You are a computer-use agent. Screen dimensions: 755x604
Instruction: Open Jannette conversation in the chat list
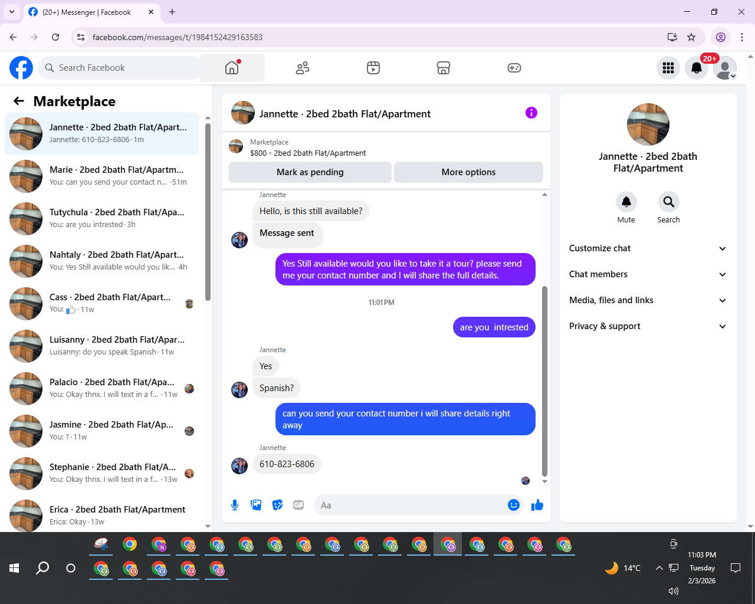[101, 134]
